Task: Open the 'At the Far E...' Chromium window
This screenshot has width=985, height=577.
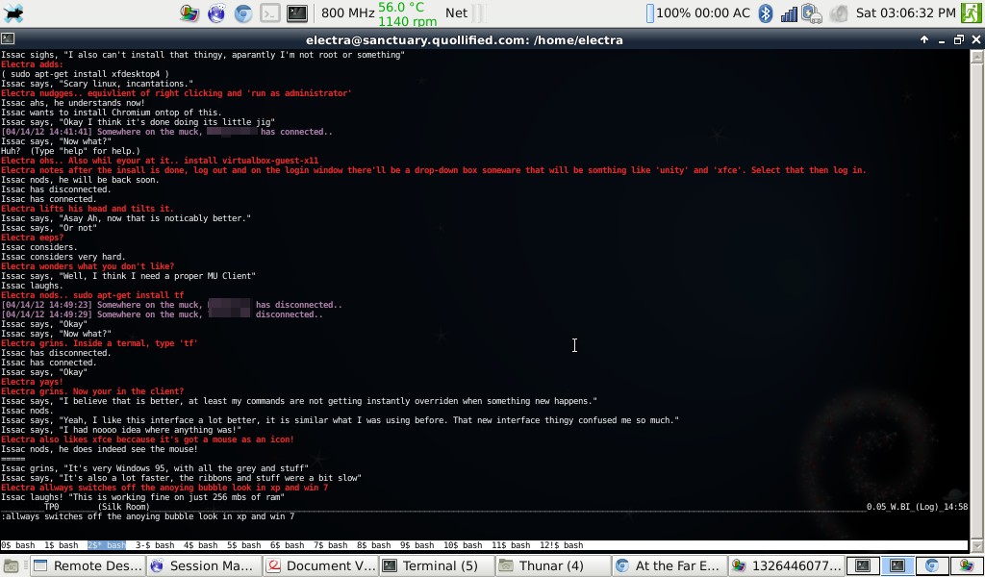Action: click(667, 566)
